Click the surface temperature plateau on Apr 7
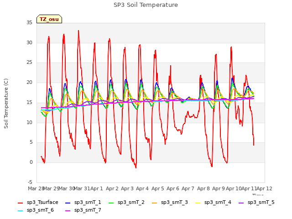This screenshot has height=219, width=292. pos(193,116)
